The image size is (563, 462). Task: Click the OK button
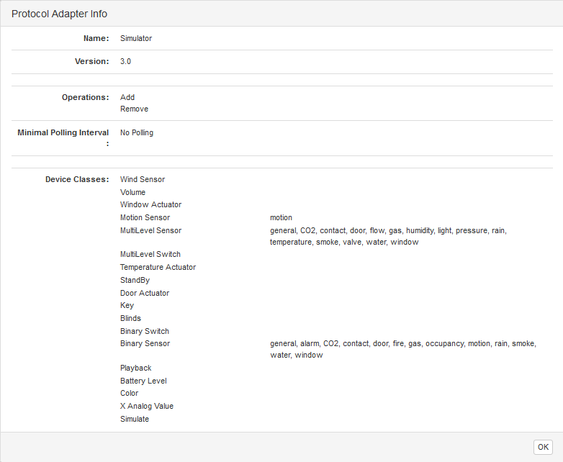pos(543,447)
